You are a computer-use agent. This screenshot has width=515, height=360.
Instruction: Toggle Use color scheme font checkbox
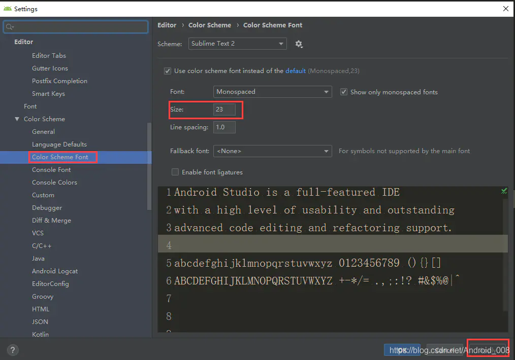pos(168,71)
